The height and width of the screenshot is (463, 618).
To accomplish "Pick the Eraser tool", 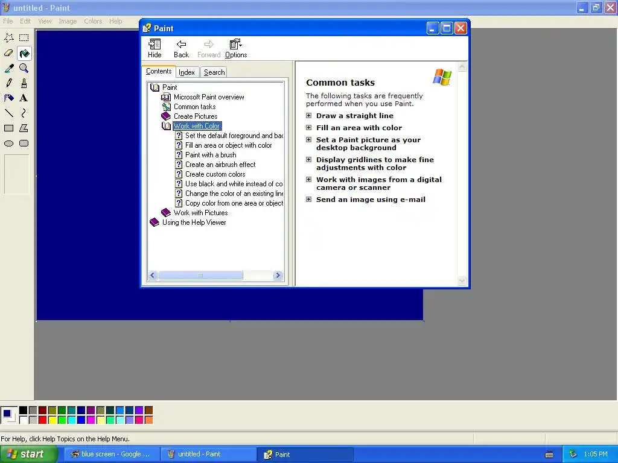I will 8,53.
